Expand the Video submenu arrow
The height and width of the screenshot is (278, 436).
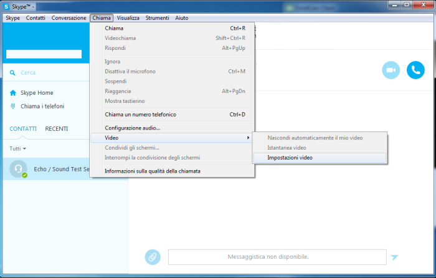(x=248, y=138)
